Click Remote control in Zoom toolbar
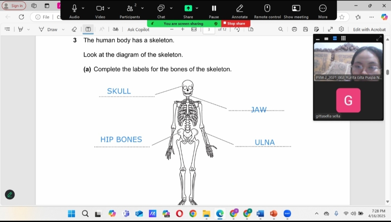This screenshot has height=222, width=391. 267,11
